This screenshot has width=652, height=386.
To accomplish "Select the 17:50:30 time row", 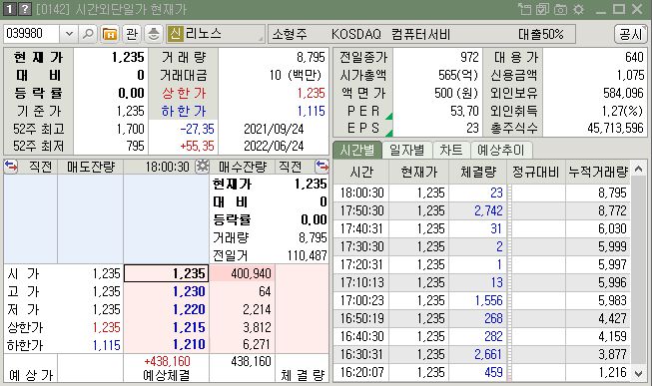I will [482, 210].
